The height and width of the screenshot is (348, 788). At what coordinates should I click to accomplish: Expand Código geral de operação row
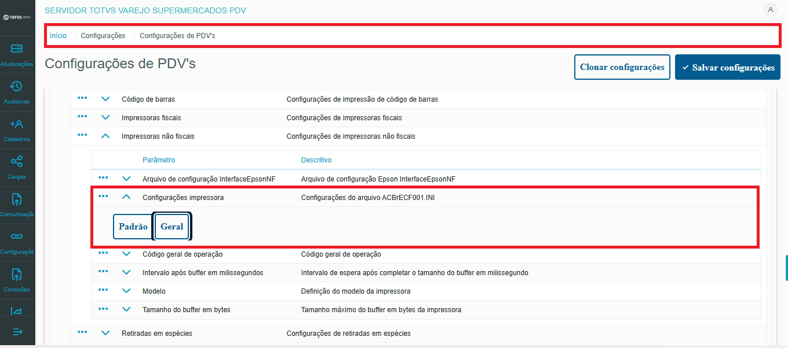(x=126, y=254)
